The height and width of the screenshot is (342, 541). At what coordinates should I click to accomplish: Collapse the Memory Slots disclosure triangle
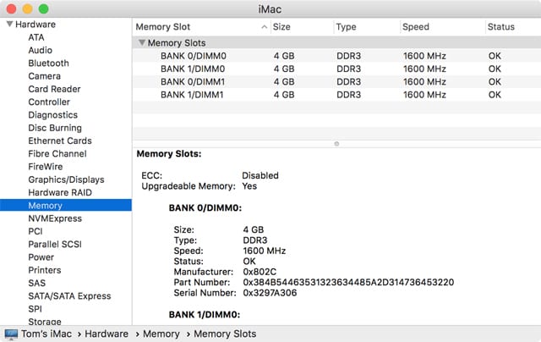[141, 42]
